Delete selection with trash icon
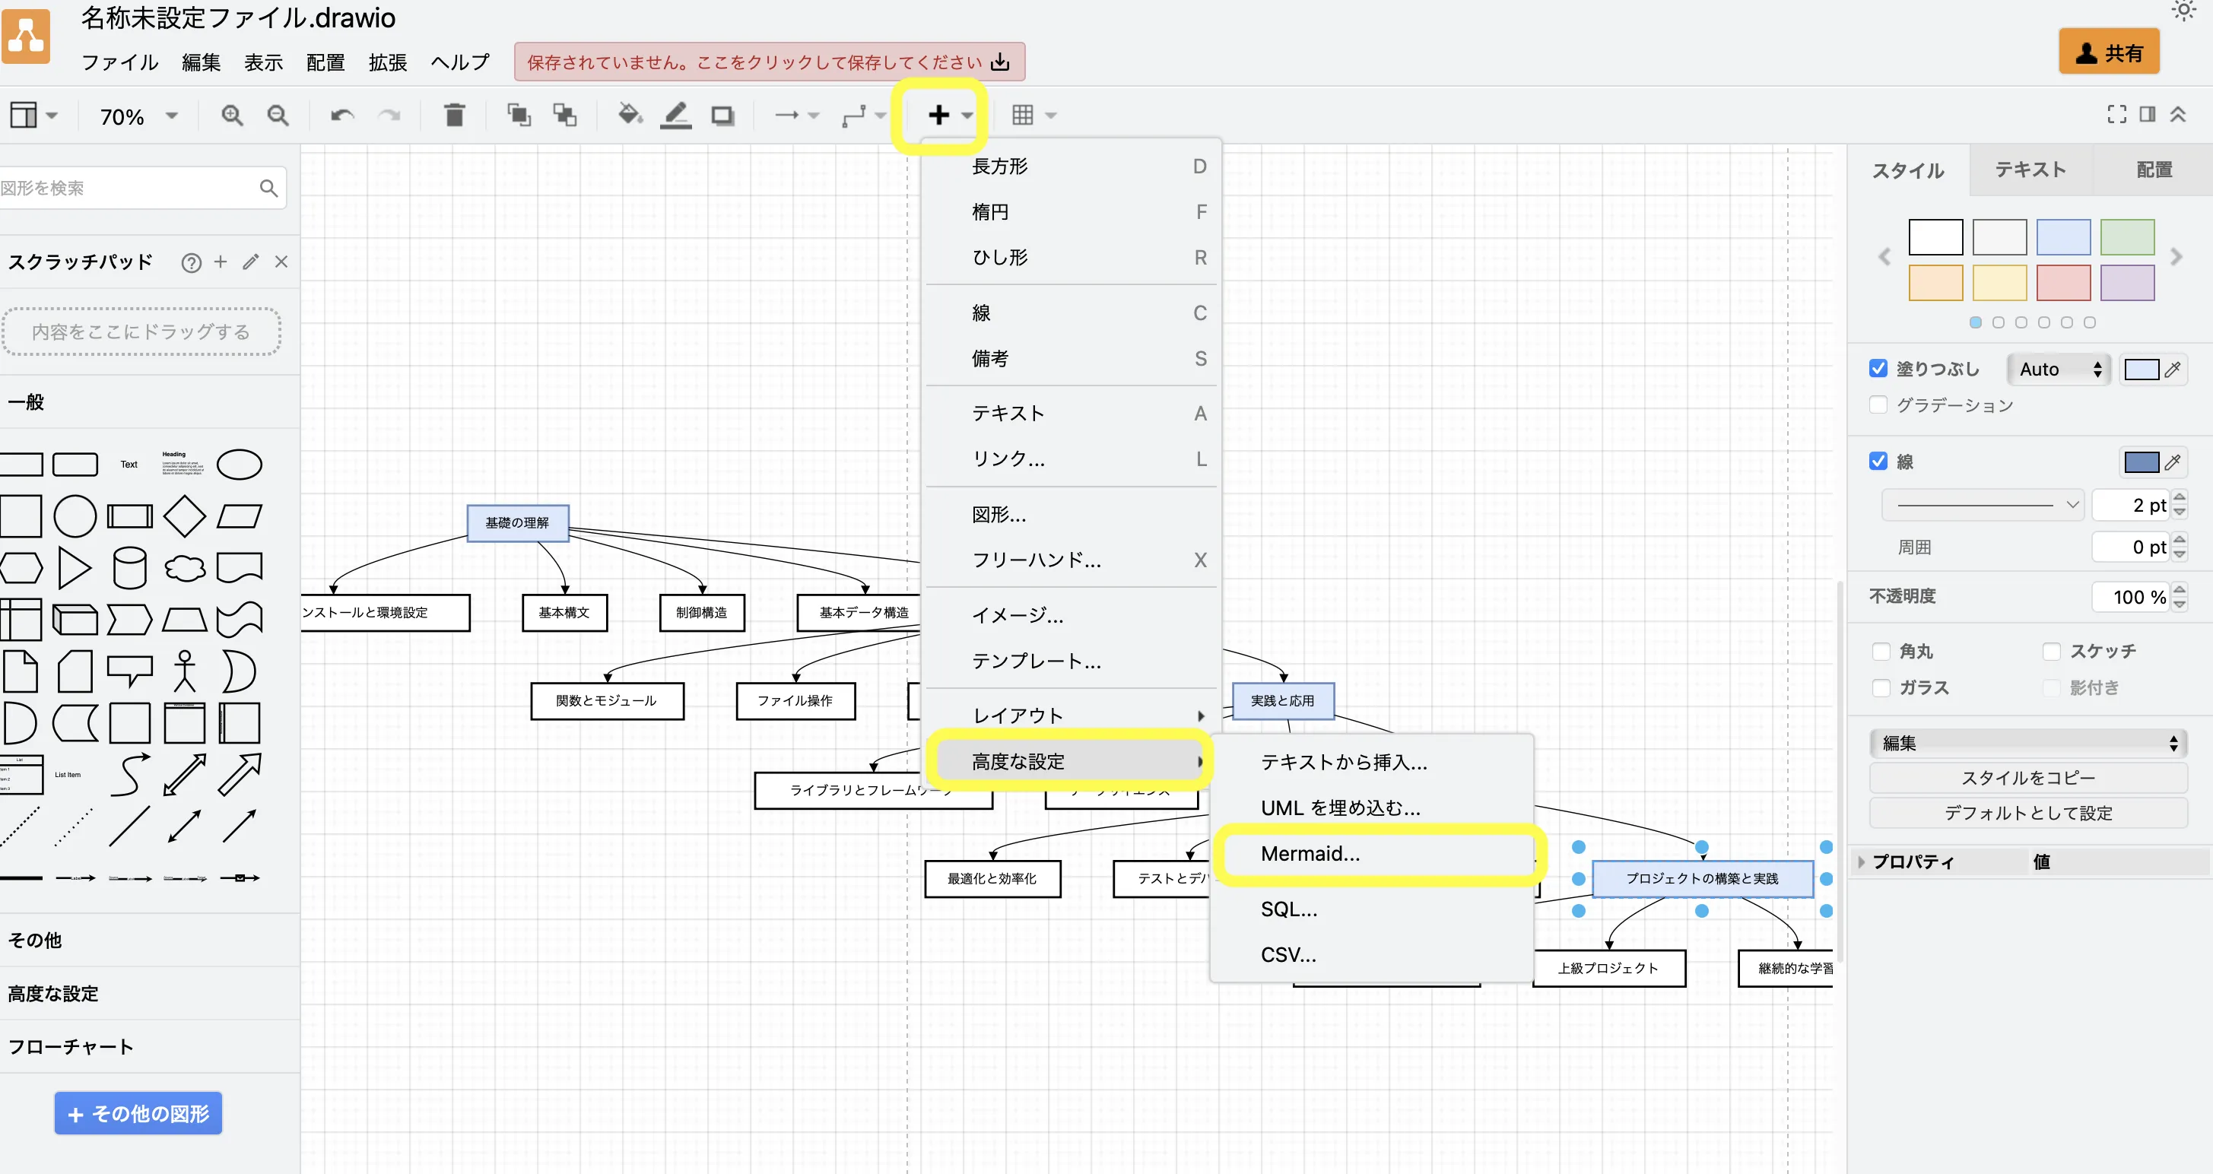 (x=455, y=115)
